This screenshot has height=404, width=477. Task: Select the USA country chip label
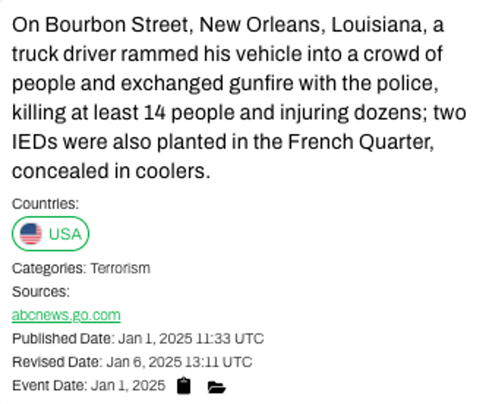[x=65, y=234]
